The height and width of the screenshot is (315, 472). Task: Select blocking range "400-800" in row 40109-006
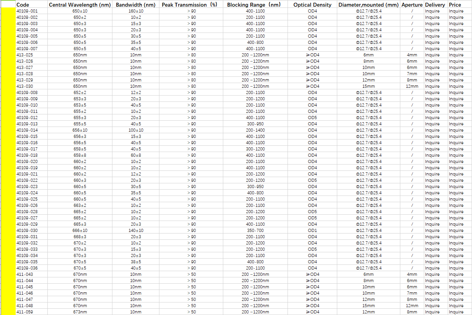click(255, 42)
